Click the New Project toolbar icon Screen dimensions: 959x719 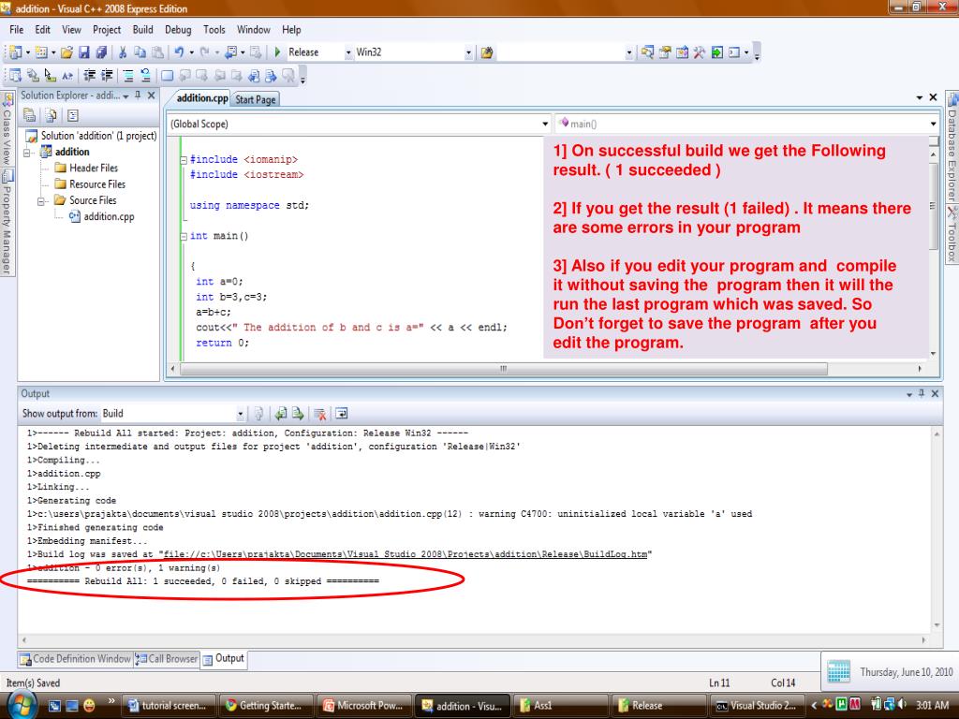pyautogui.click(x=15, y=52)
